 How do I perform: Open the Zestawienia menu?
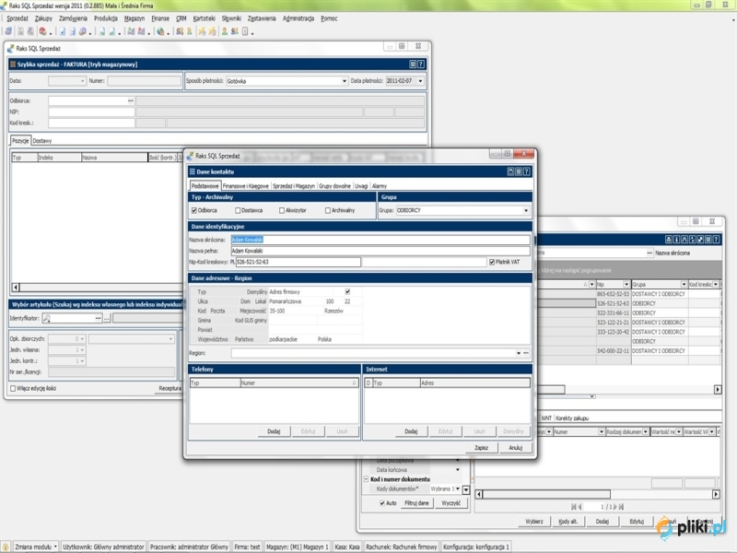262,18
